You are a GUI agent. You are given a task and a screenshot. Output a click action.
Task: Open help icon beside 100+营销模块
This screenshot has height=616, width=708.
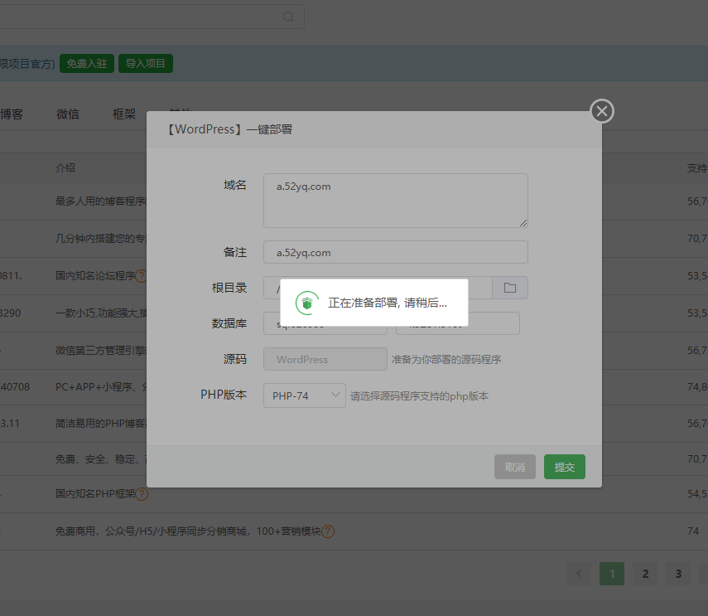click(x=328, y=531)
